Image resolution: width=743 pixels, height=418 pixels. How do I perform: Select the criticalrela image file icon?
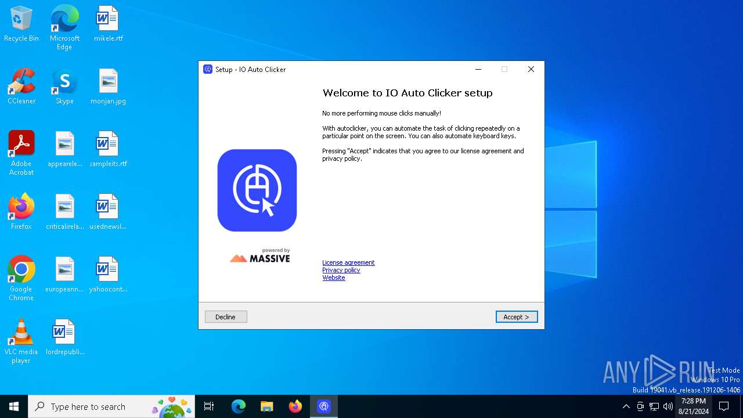point(64,212)
